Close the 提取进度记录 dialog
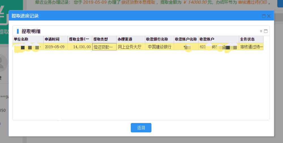The height and width of the screenshot is (143, 283). [269, 16]
